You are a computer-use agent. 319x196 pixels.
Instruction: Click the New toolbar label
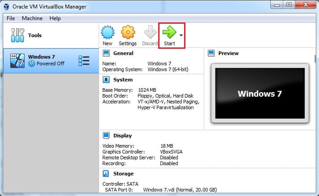pos(107,43)
